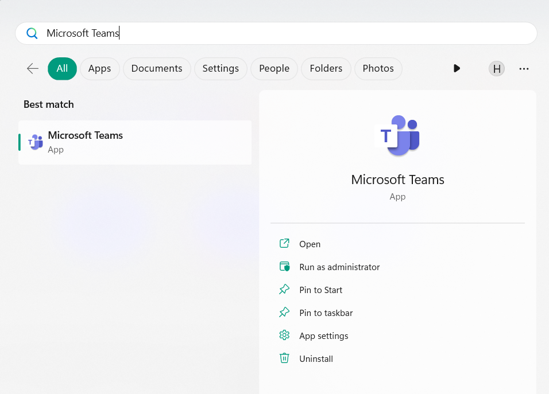The width and height of the screenshot is (549, 394).
Task: Click the App settings gear icon
Action: point(284,336)
